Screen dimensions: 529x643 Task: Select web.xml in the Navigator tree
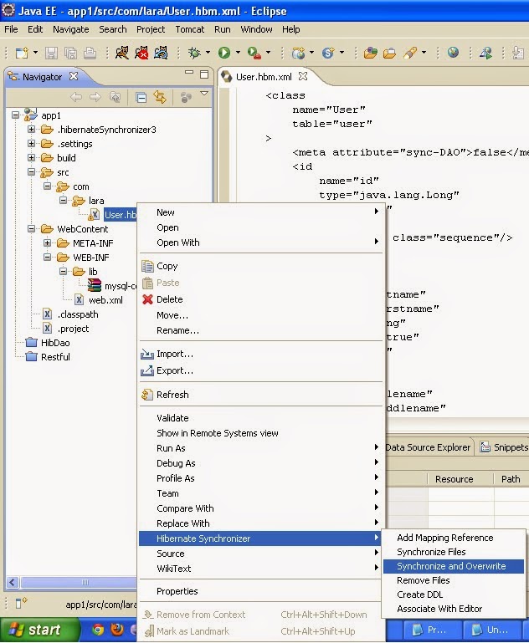click(105, 300)
